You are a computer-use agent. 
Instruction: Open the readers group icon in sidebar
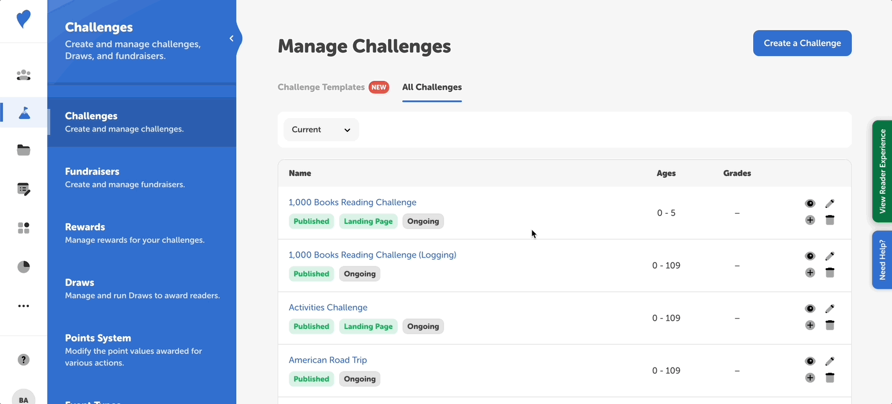coord(24,75)
